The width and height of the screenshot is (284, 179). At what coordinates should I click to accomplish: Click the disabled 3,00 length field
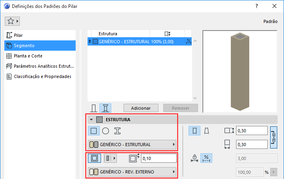click(x=257, y=158)
